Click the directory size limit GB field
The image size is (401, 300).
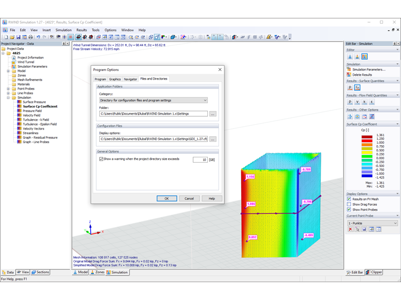200,159
